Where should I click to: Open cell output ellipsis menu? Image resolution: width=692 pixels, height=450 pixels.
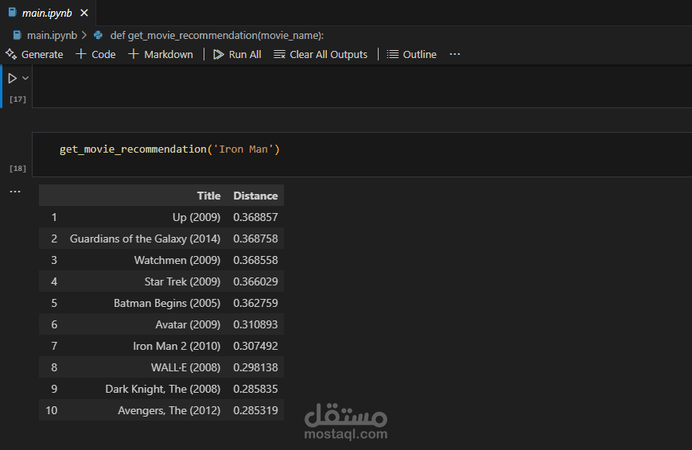point(15,192)
